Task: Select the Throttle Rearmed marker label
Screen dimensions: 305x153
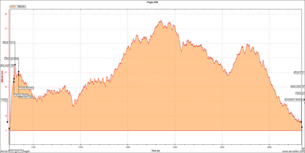Action: pos(26,88)
